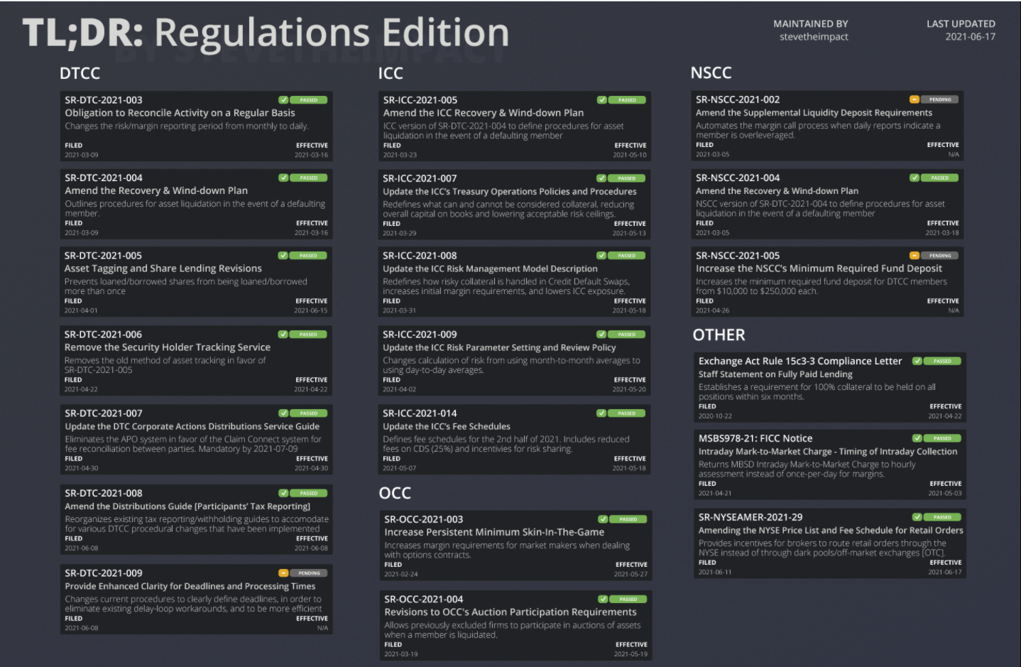Click 'Increase the NSCC's Minimum Required Fund Deposit'
The width and height of the screenshot is (1021, 667).
coord(819,269)
